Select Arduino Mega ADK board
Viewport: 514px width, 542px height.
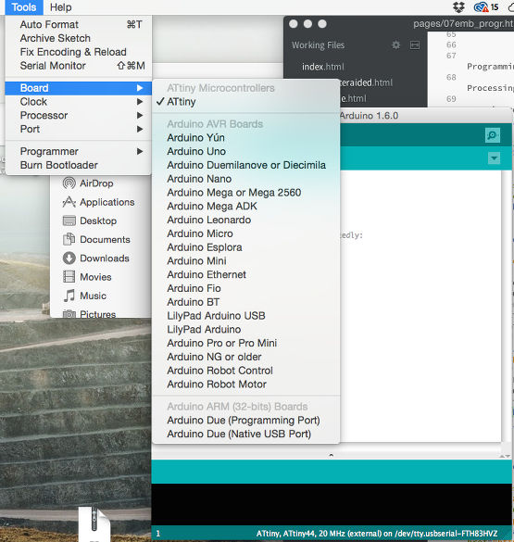246,206
